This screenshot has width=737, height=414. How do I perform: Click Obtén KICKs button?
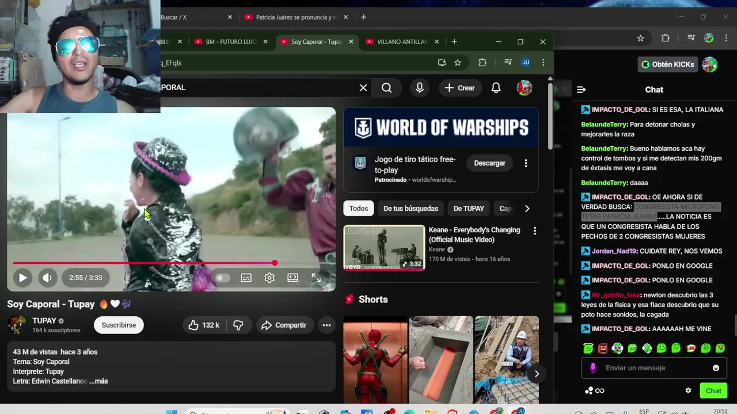668,64
